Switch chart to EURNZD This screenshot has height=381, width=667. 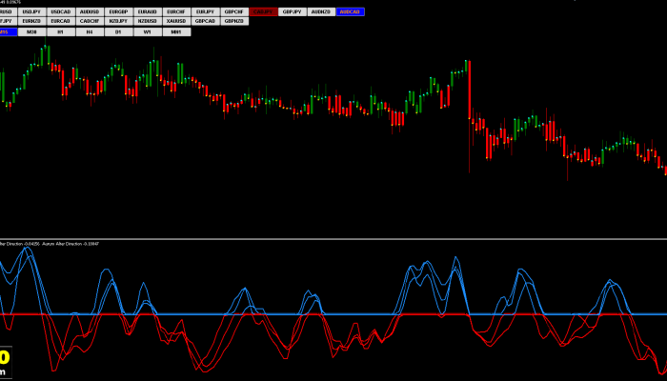pos(31,21)
